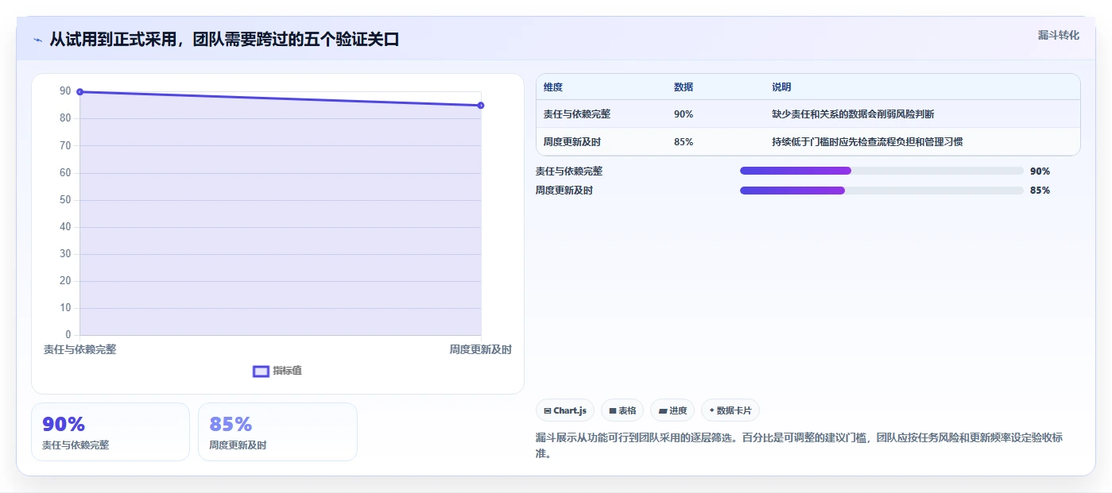Click the 85% cell in the table
The height and width of the screenshot is (493, 1112).
click(x=684, y=142)
